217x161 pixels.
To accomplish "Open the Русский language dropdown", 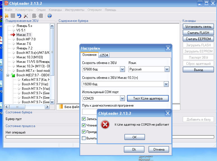I will pyautogui.click(x=167, y=69).
